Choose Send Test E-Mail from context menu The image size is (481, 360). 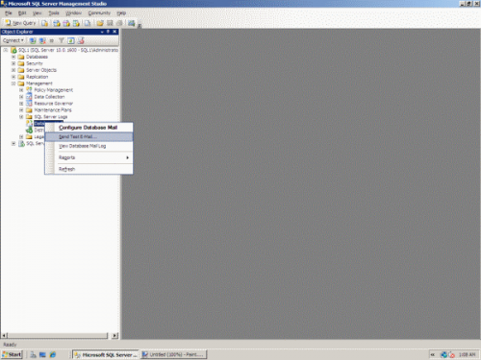click(x=89, y=136)
